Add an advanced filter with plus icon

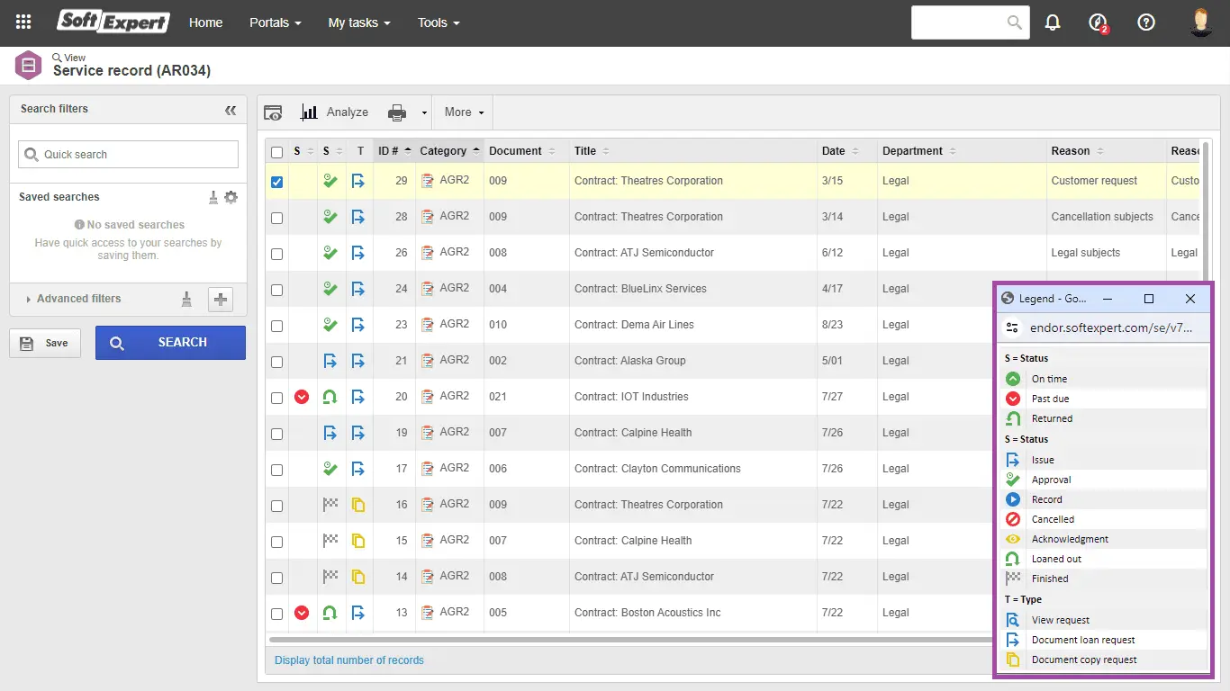tap(221, 300)
